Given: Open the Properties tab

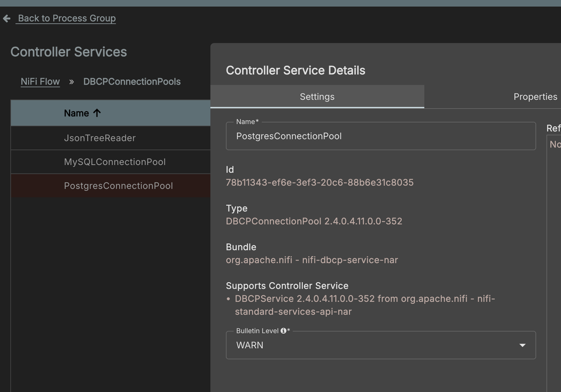Looking at the screenshot, I should pos(535,97).
